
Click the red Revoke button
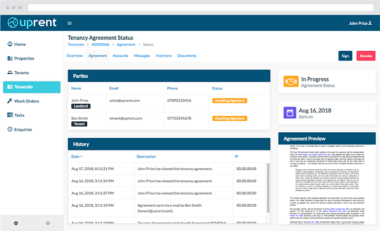366,56
